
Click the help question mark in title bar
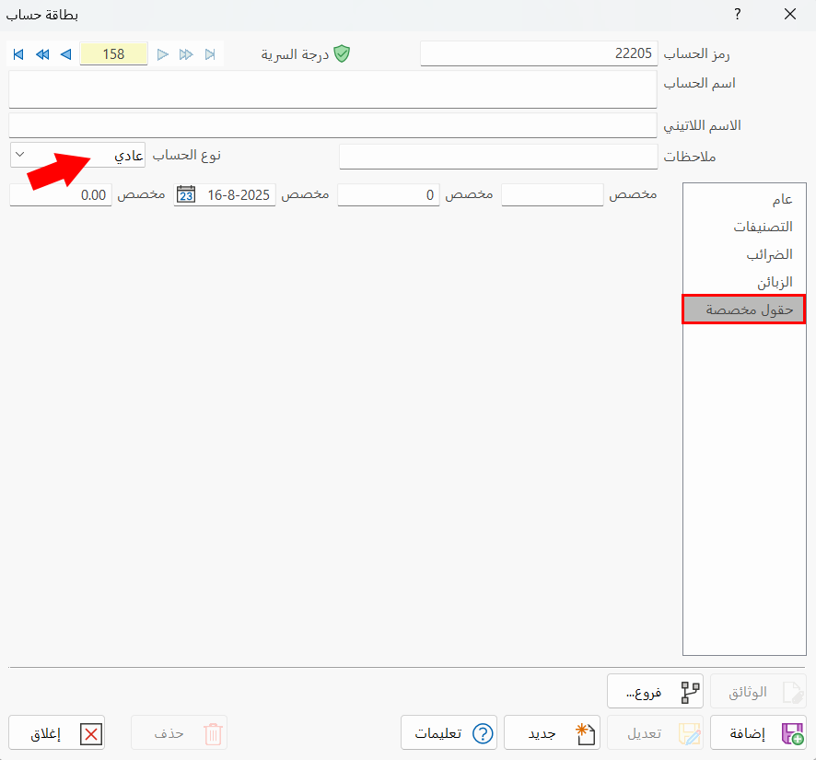click(x=737, y=14)
